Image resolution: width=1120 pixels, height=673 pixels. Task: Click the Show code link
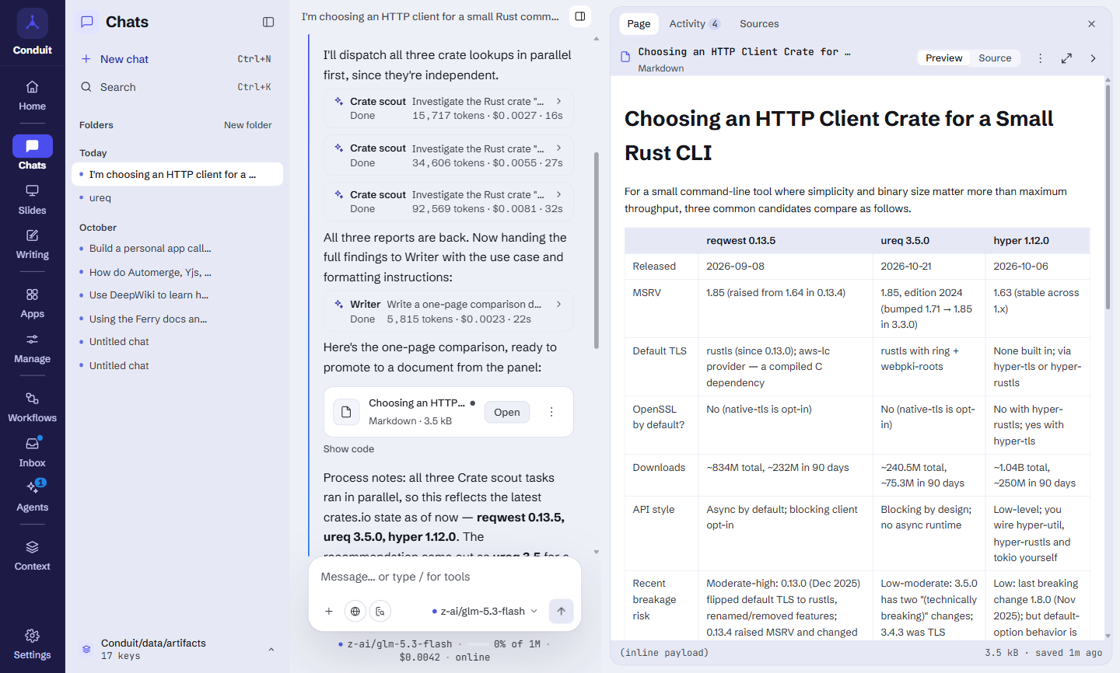click(x=348, y=449)
